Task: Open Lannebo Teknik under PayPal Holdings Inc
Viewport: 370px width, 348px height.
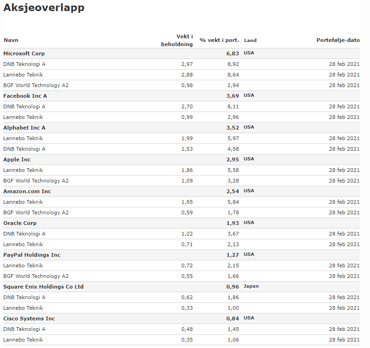Action: point(23,265)
